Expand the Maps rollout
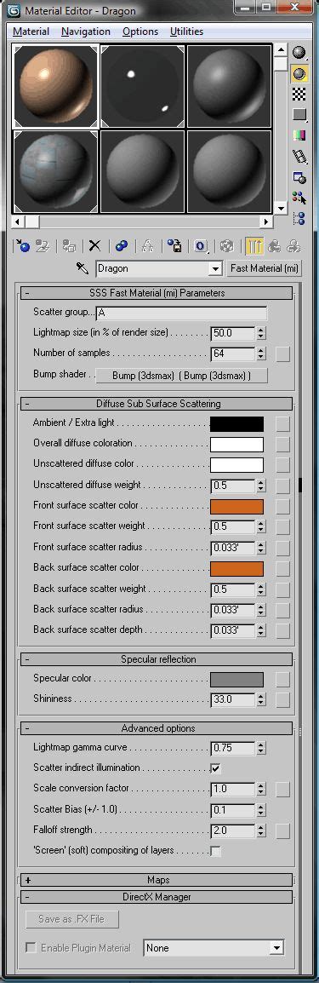The width and height of the screenshot is (319, 983). click(157, 880)
